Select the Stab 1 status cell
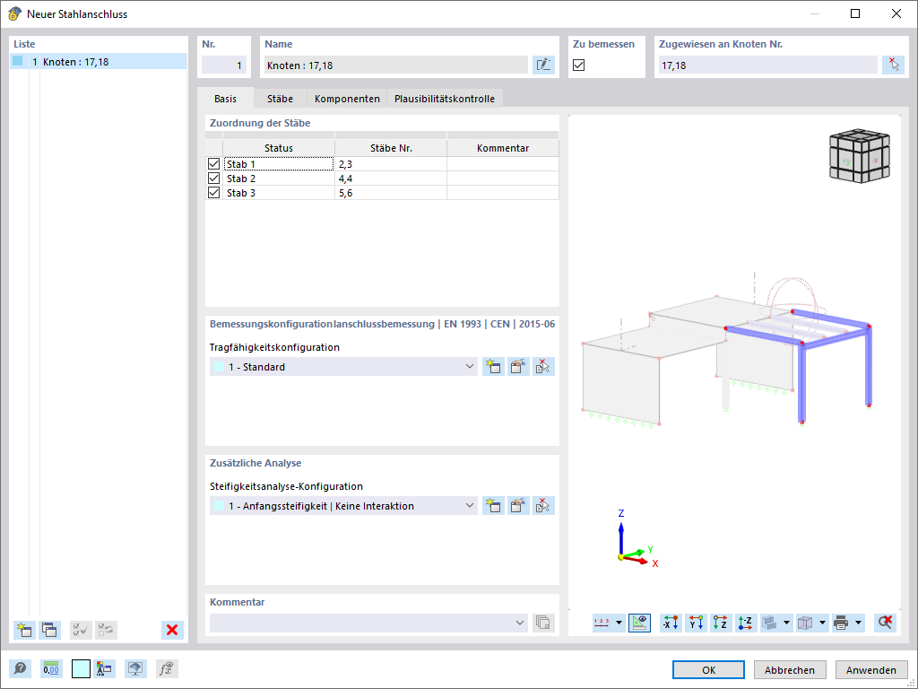This screenshot has height=689, width=918. (x=279, y=164)
